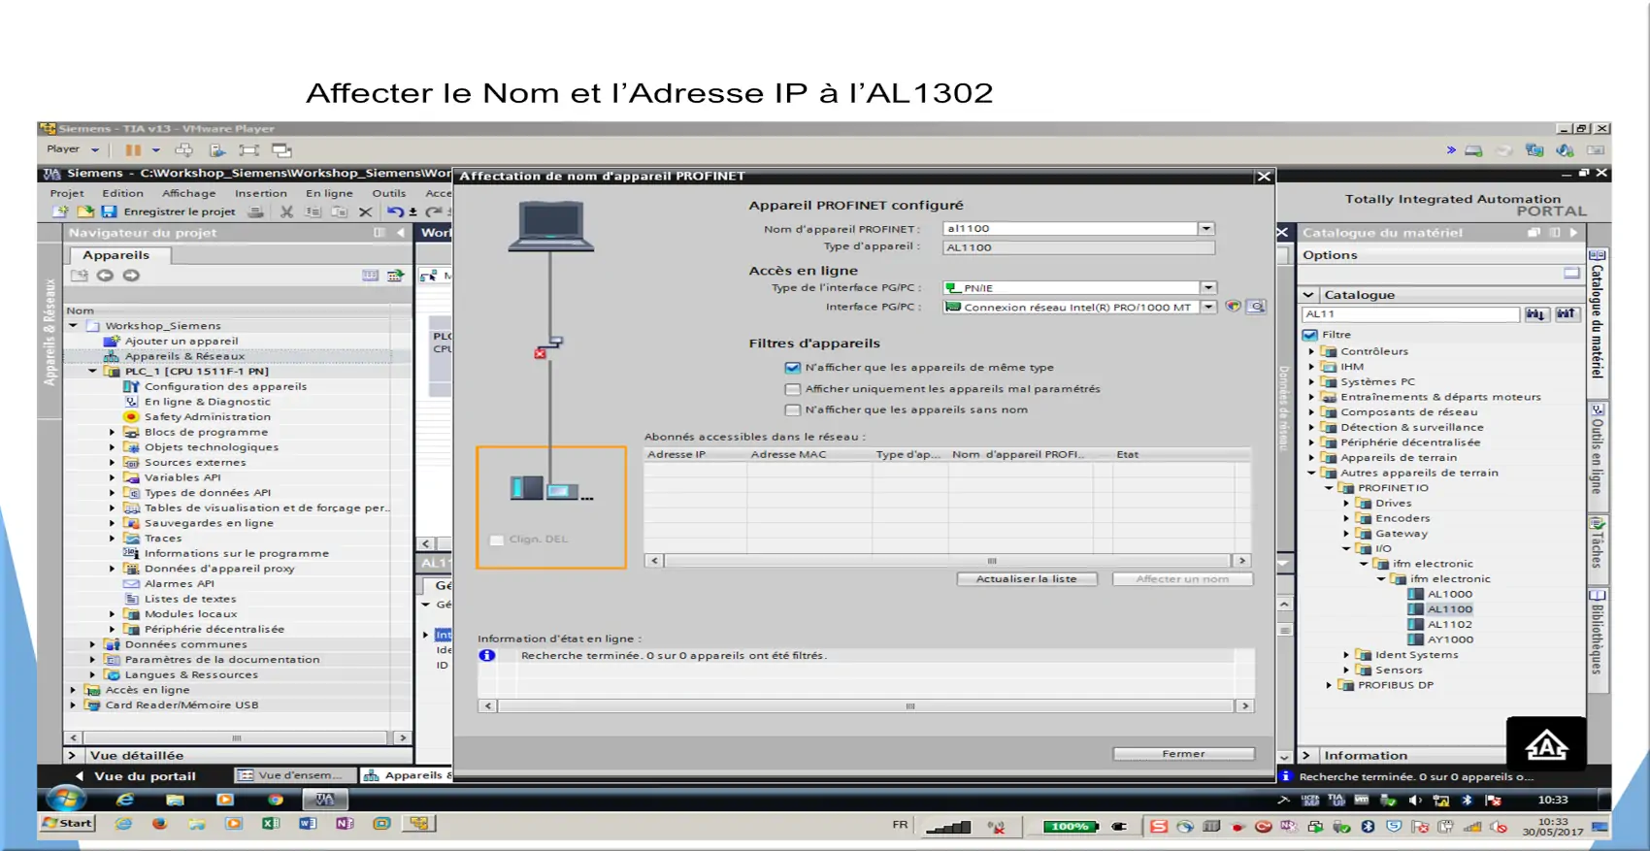Click the horizontal scrollbar under status information
1650x851 pixels.
click(866, 706)
